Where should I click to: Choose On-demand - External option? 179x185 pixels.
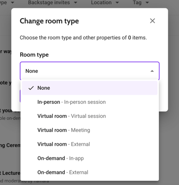[x=89, y=172]
